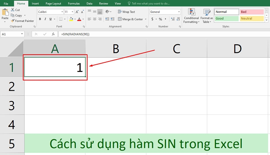The height and width of the screenshot is (155, 270).
Task: Apply Percent Style format
Action: (x=160, y=19)
